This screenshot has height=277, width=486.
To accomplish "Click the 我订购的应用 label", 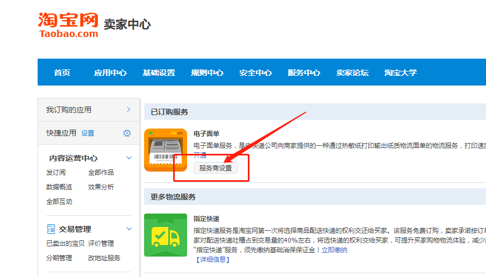I will [x=69, y=110].
